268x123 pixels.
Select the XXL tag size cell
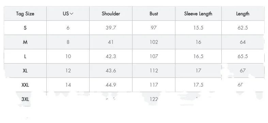25,85
